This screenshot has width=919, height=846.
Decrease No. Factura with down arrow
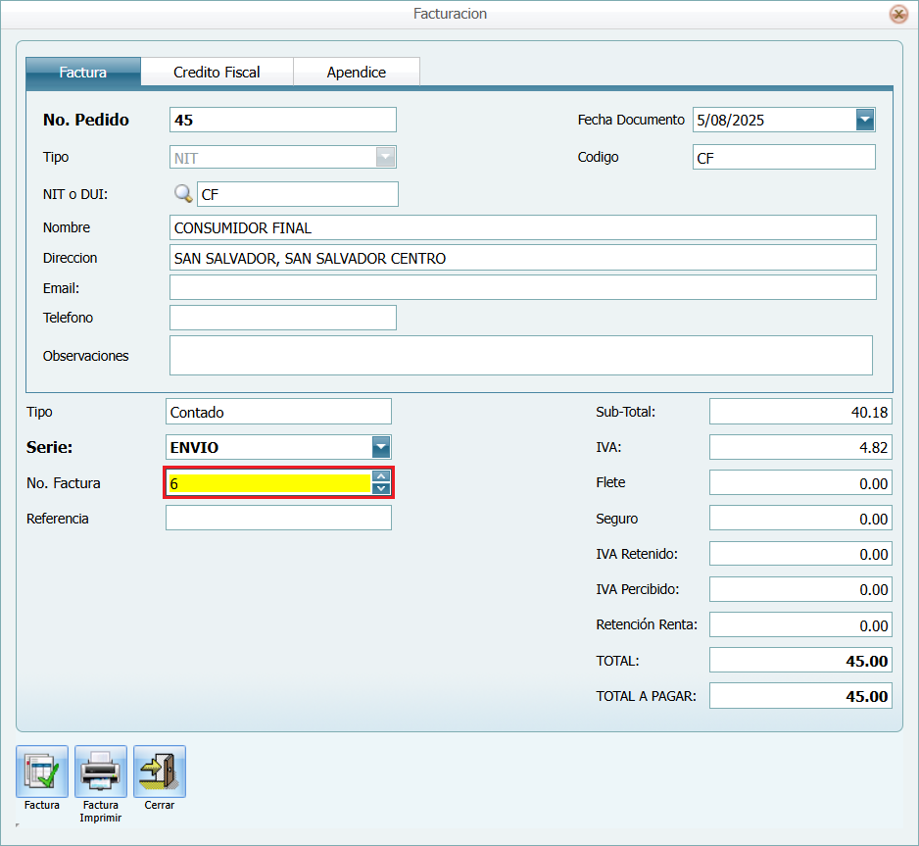click(x=381, y=488)
